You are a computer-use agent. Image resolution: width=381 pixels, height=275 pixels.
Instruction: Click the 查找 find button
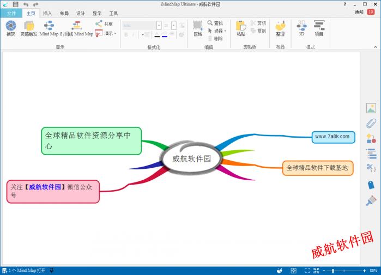click(x=215, y=23)
